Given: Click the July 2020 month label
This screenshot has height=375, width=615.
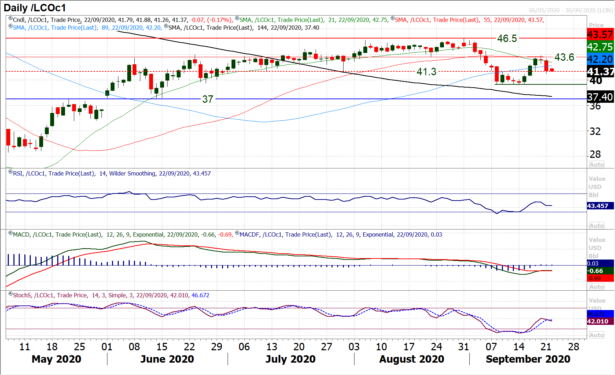Looking at the screenshot, I should (291, 359).
